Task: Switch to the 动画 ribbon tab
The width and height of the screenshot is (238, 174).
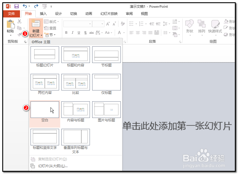Action: point(89,14)
